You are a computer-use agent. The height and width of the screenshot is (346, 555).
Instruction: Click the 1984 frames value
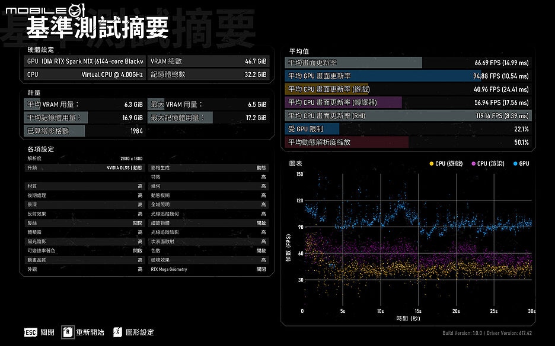coord(136,131)
